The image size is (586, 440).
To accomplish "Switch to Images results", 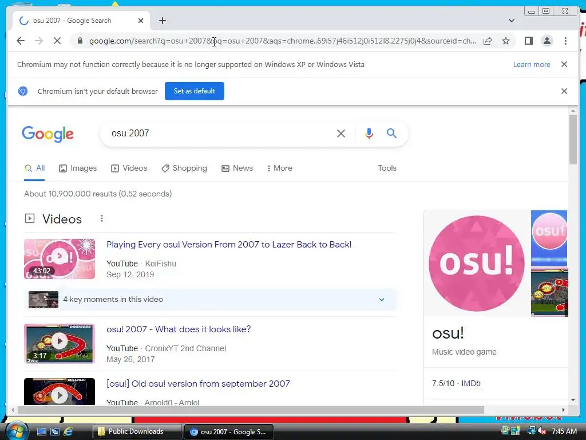I will pyautogui.click(x=78, y=168).
